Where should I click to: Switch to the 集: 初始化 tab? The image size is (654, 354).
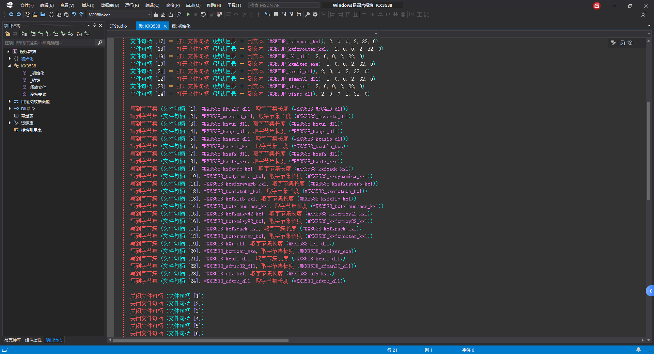coord(181,26)
